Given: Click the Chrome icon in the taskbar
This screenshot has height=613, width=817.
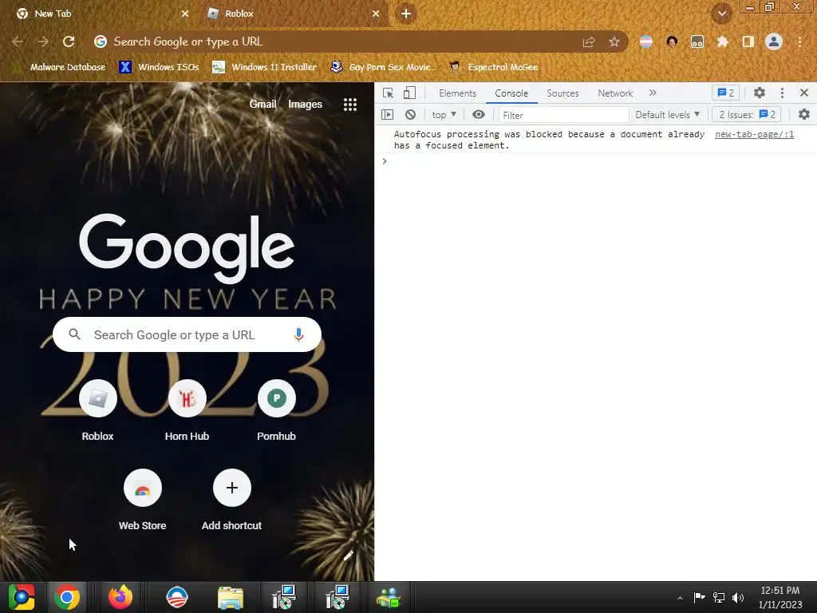Looking at the screenshot, I should [x=67, y=597].
